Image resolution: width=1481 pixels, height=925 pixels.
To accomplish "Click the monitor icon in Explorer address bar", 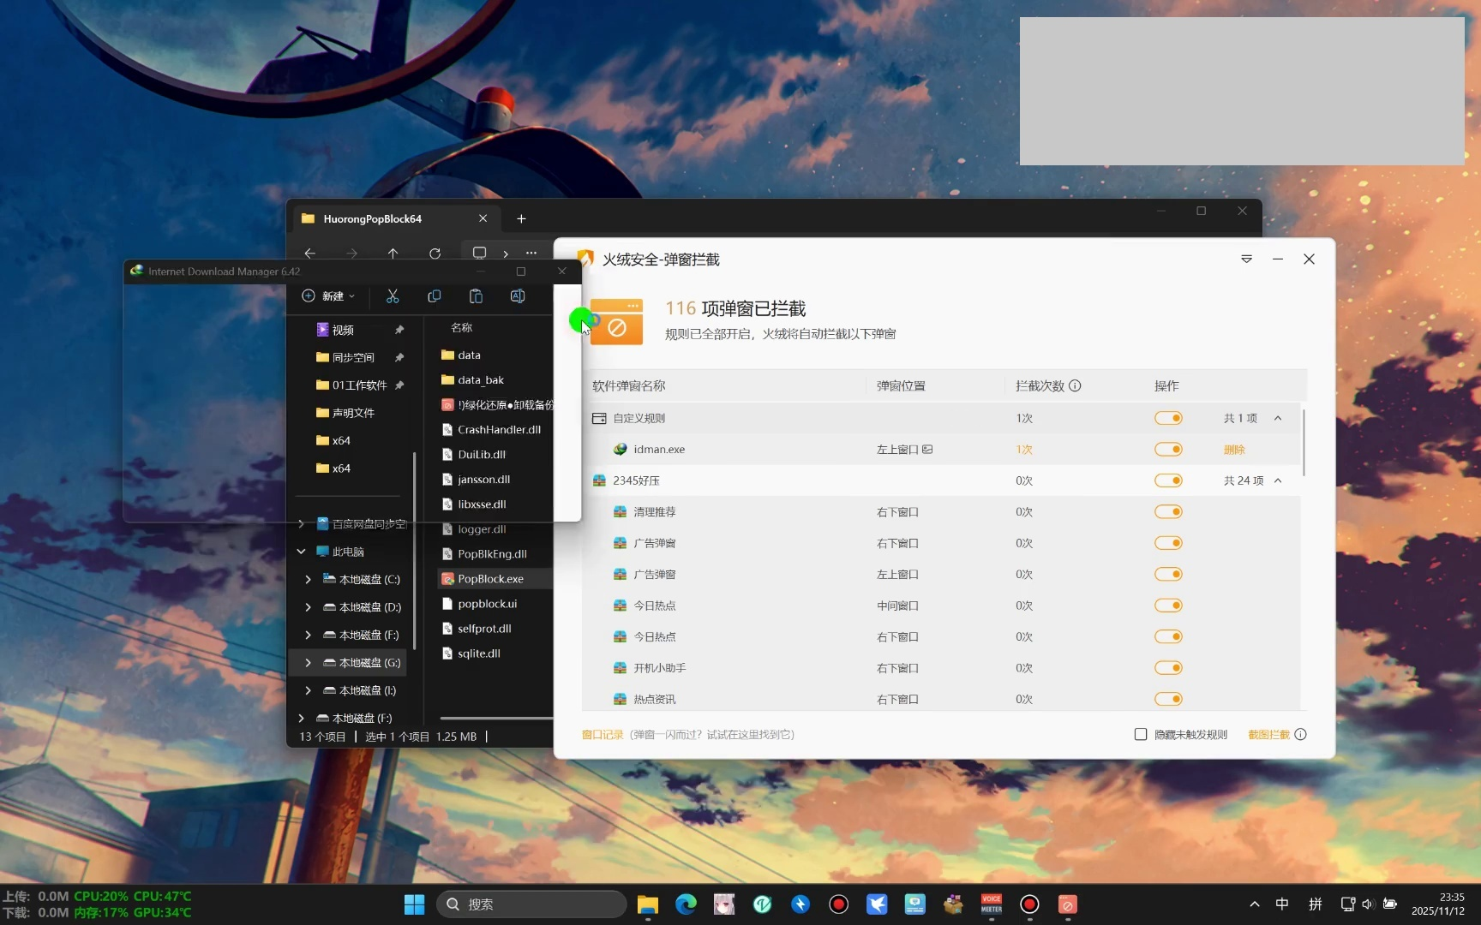I will point(479,254).
